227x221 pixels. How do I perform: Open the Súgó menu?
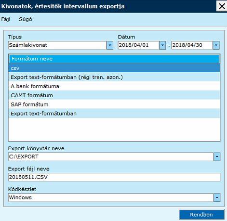[x=26, y=19]
